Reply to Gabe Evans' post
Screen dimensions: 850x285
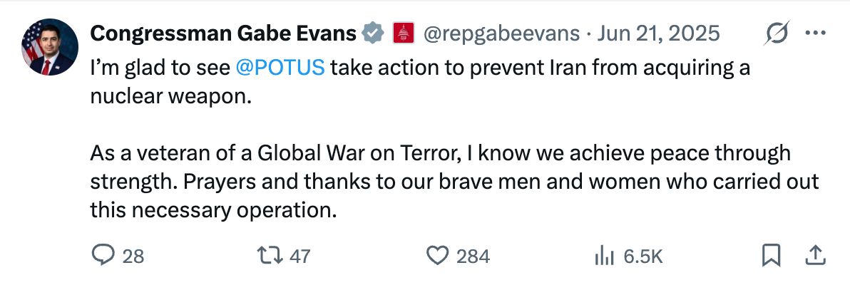[x=104, y=256]
